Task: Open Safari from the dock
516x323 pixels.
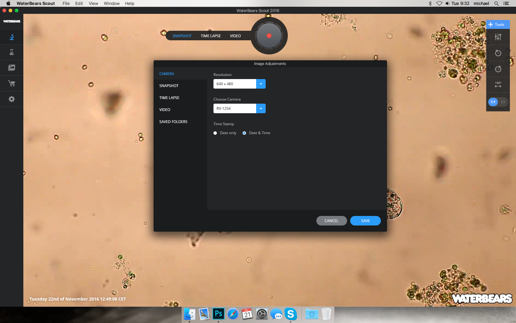Action: tap(233, 314)
